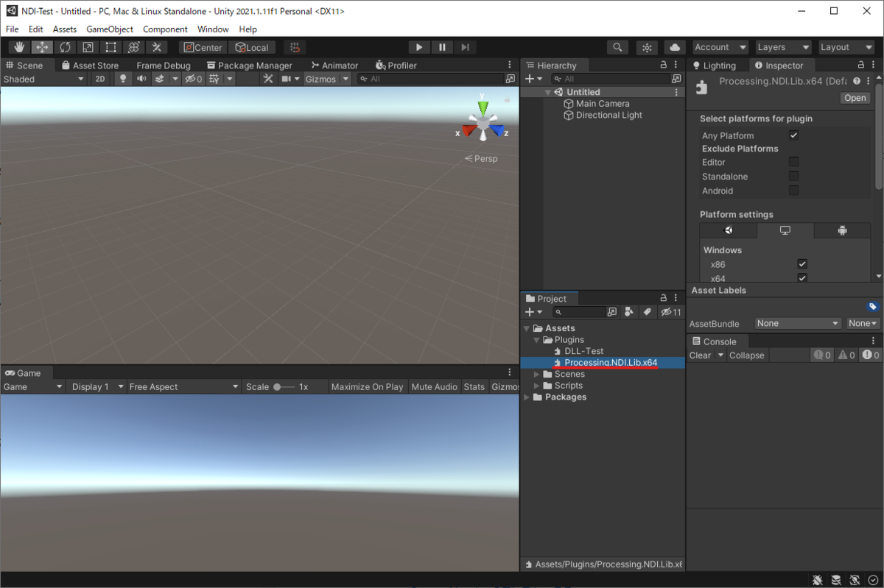
Task: Open the GameObject menu
Action: (110, 29)
